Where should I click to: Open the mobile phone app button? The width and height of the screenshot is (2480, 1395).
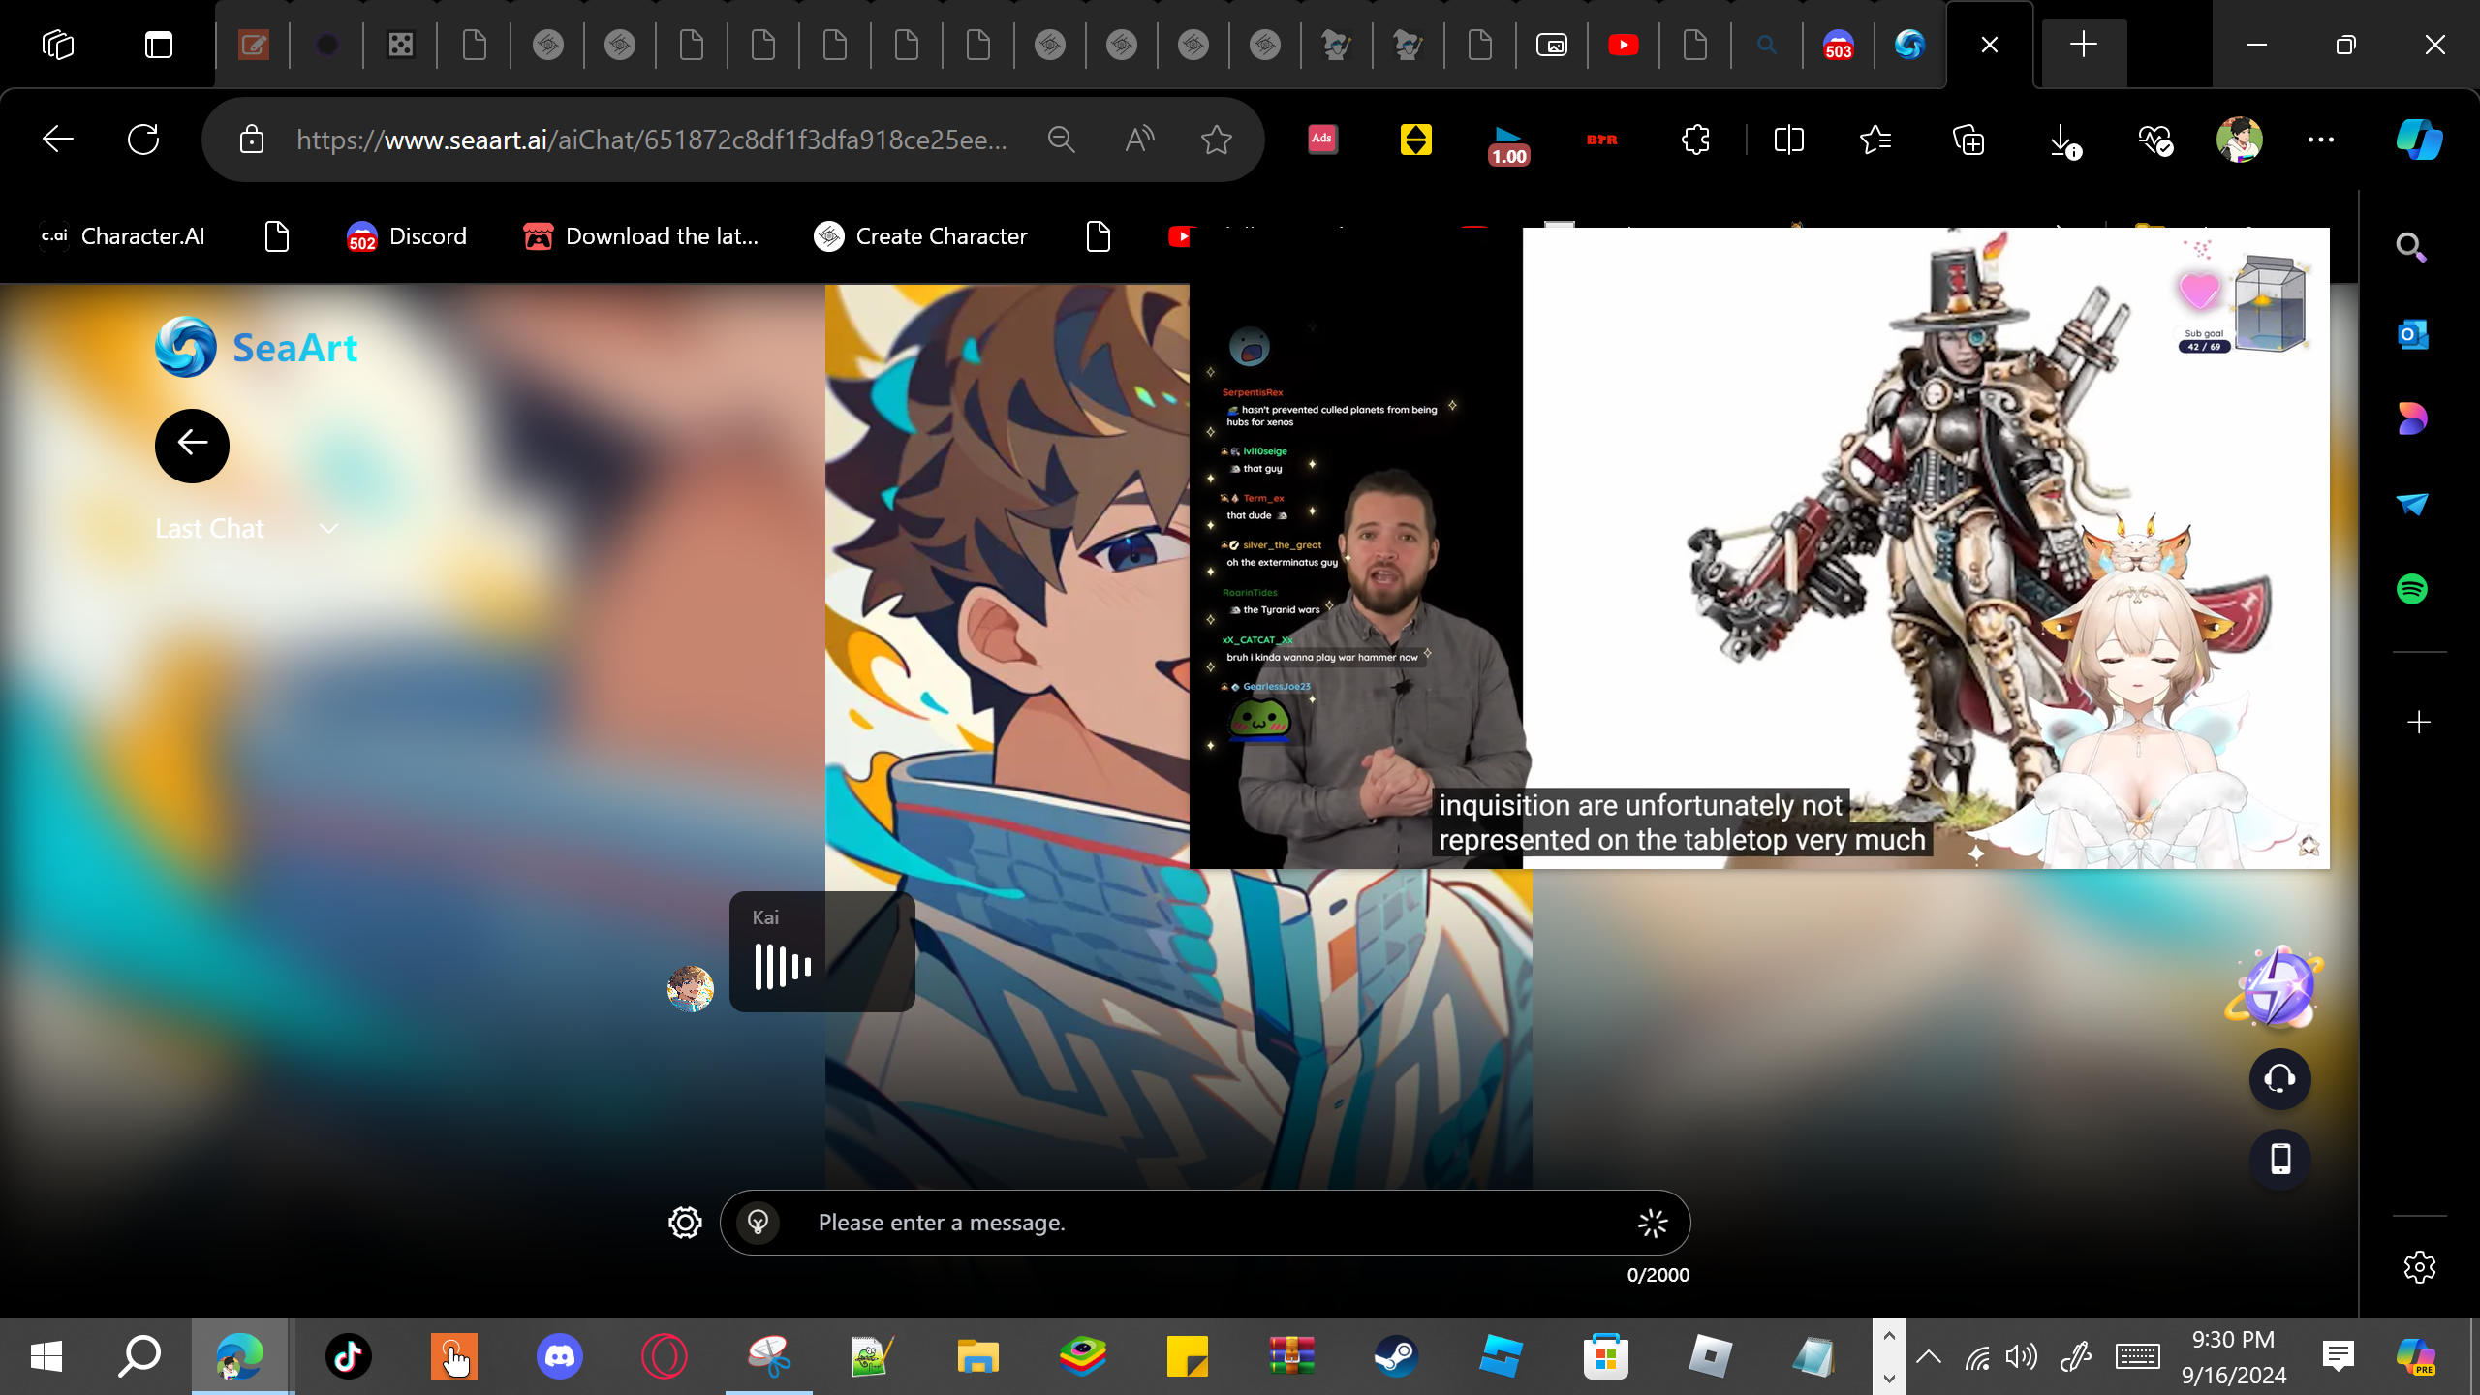(x=2279, y=1159)
